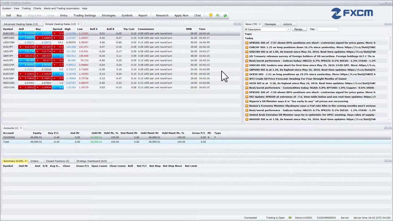
Task: Click the trading status icon in status bar
Action: pyautogui.click(x=290, y=218)
